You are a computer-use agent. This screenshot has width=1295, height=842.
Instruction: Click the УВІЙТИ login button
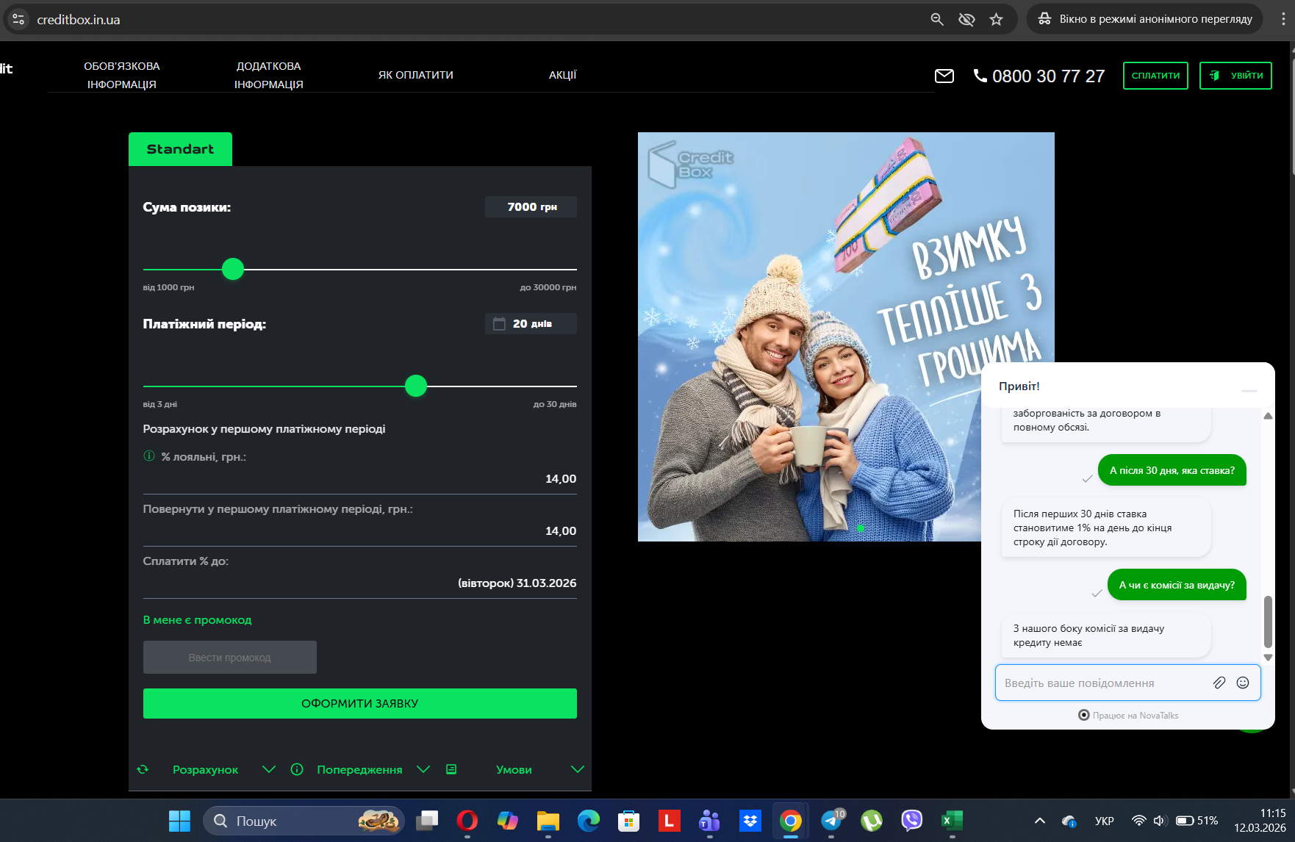(x=1235, y=76)
